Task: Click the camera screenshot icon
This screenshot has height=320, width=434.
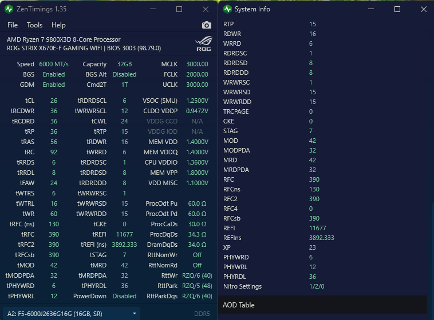Action: (207, 25)
